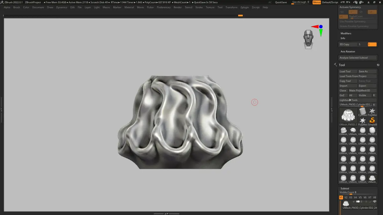383x215 pixels.
Task: Click the second UI configuration icon beside layout arrows
Action: click(x=361, y=2)
